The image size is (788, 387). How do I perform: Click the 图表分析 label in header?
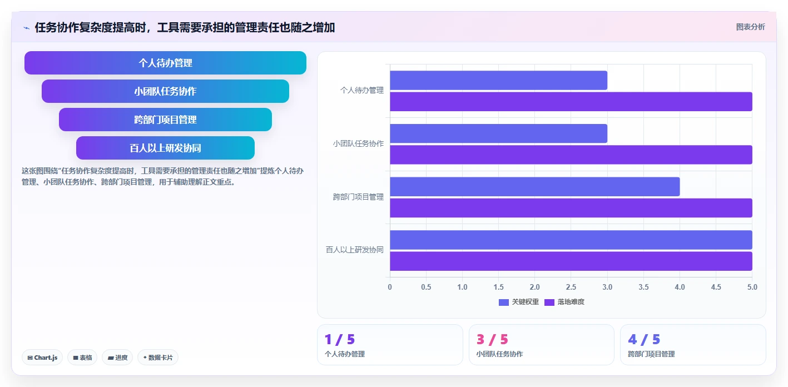[x=750, y=27]
